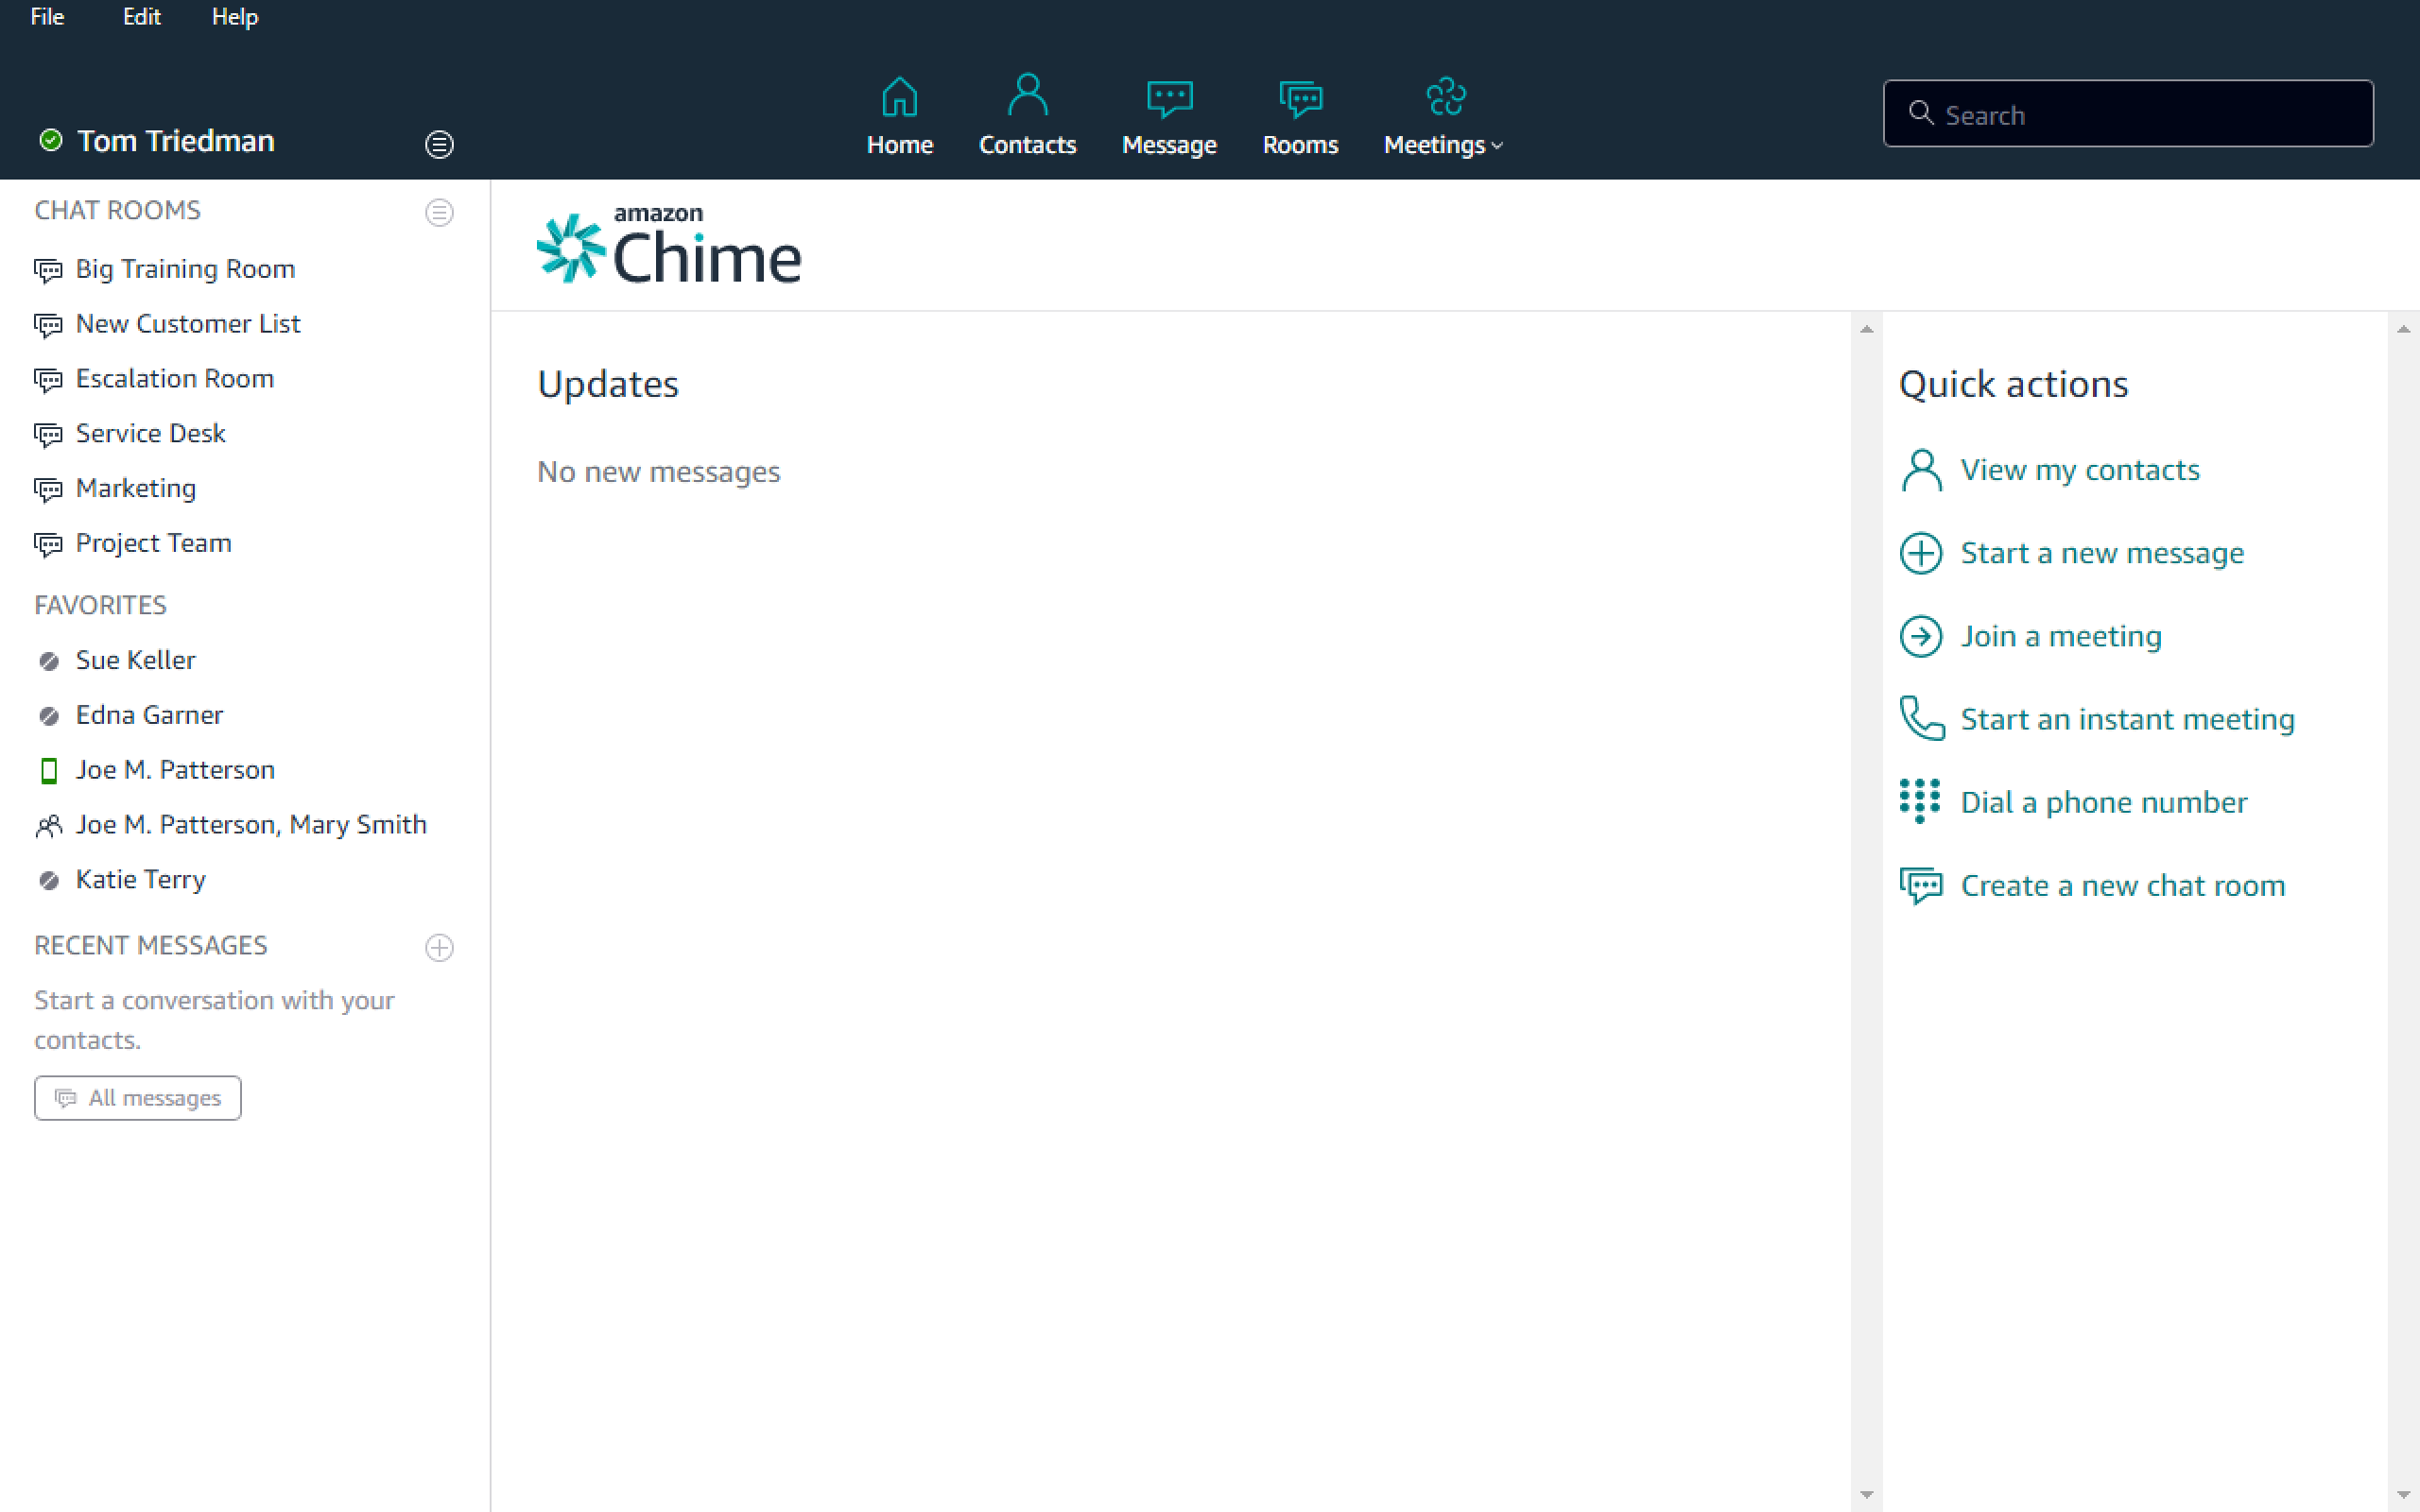Click green availability status icon

point(50,140)
